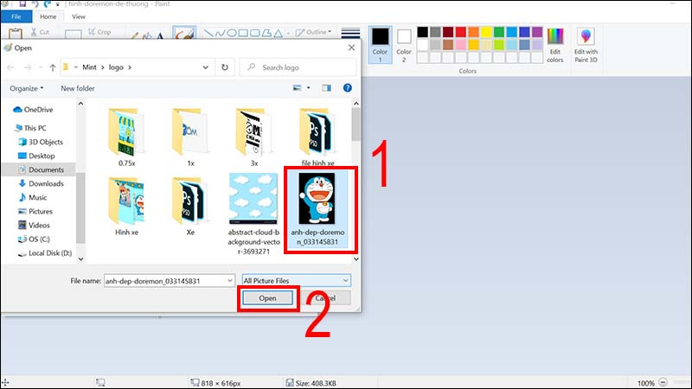Open the Organize dropdown menu

click(27, 88)
